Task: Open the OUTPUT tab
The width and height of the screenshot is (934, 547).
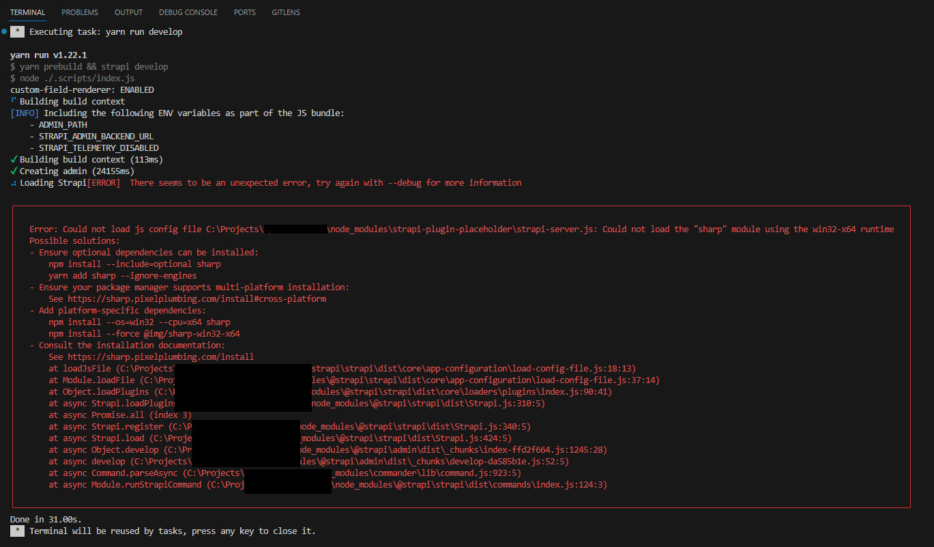Action: (129, 12)
